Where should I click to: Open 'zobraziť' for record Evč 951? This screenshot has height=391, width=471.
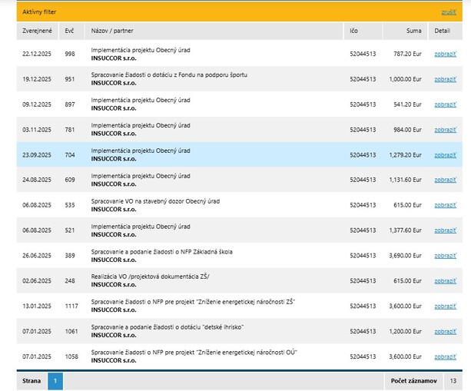pos(445,79)
